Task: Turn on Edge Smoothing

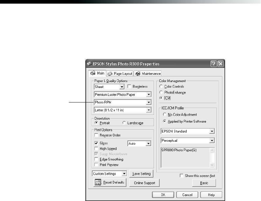Action: 96,159
